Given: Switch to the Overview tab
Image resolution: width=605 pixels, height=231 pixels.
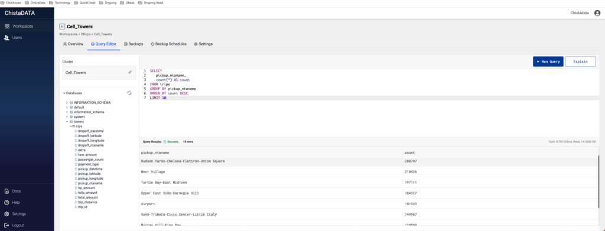Looking at the screenshot, I should click(73, 44).
